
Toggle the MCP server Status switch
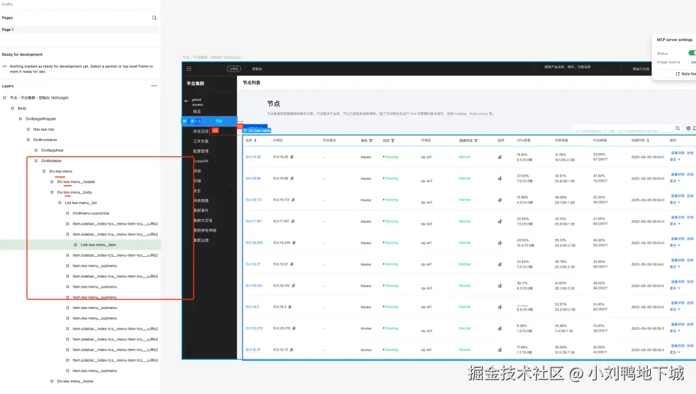(692, 53)
